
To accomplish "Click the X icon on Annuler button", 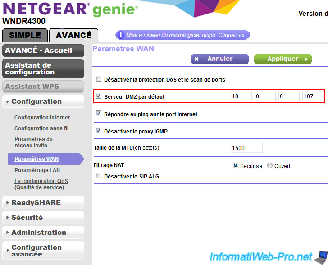I will 196,59.
